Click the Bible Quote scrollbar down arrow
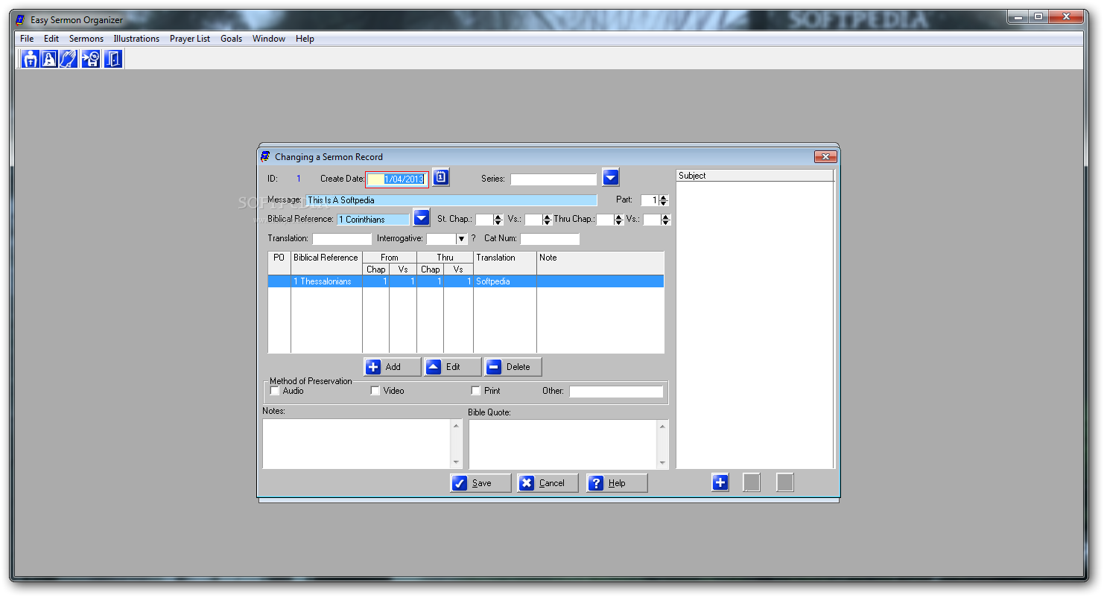The width and height of the screenshot is (1104, 597). pos(663,463)
